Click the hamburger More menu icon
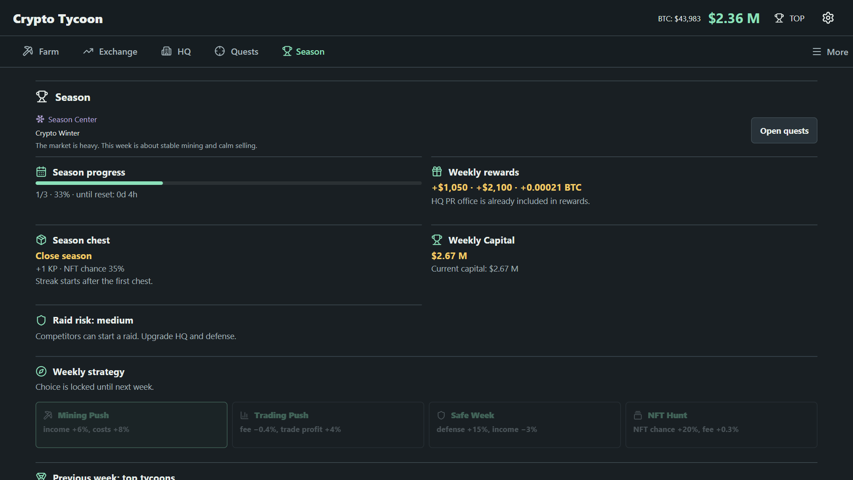 click(817, 52)
